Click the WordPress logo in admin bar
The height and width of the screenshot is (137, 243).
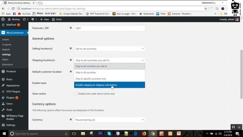coord(3,19)
